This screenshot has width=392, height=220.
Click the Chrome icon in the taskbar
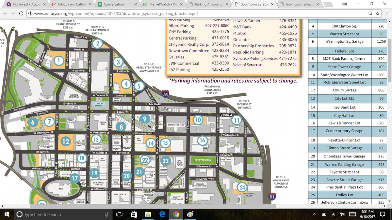coord(176,214)
